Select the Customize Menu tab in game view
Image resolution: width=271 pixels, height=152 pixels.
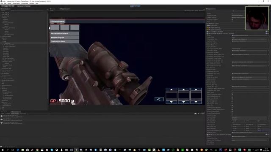click(x=58, y=22)
